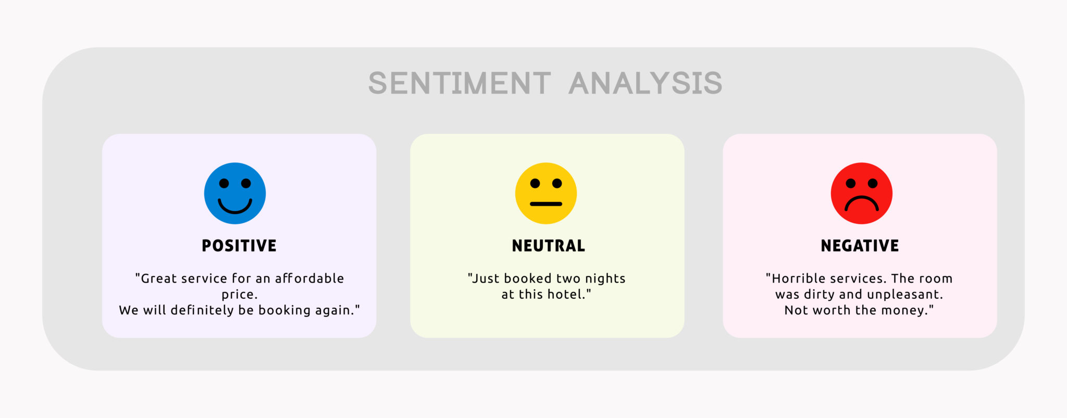Viewport: 1067px width, 418px height.
Task: Click the "Great service for an affordable" line
Action: 239,278
